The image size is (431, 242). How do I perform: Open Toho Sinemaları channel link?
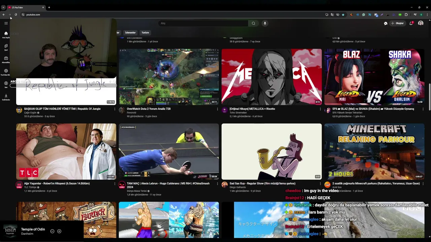click(238, 113)
